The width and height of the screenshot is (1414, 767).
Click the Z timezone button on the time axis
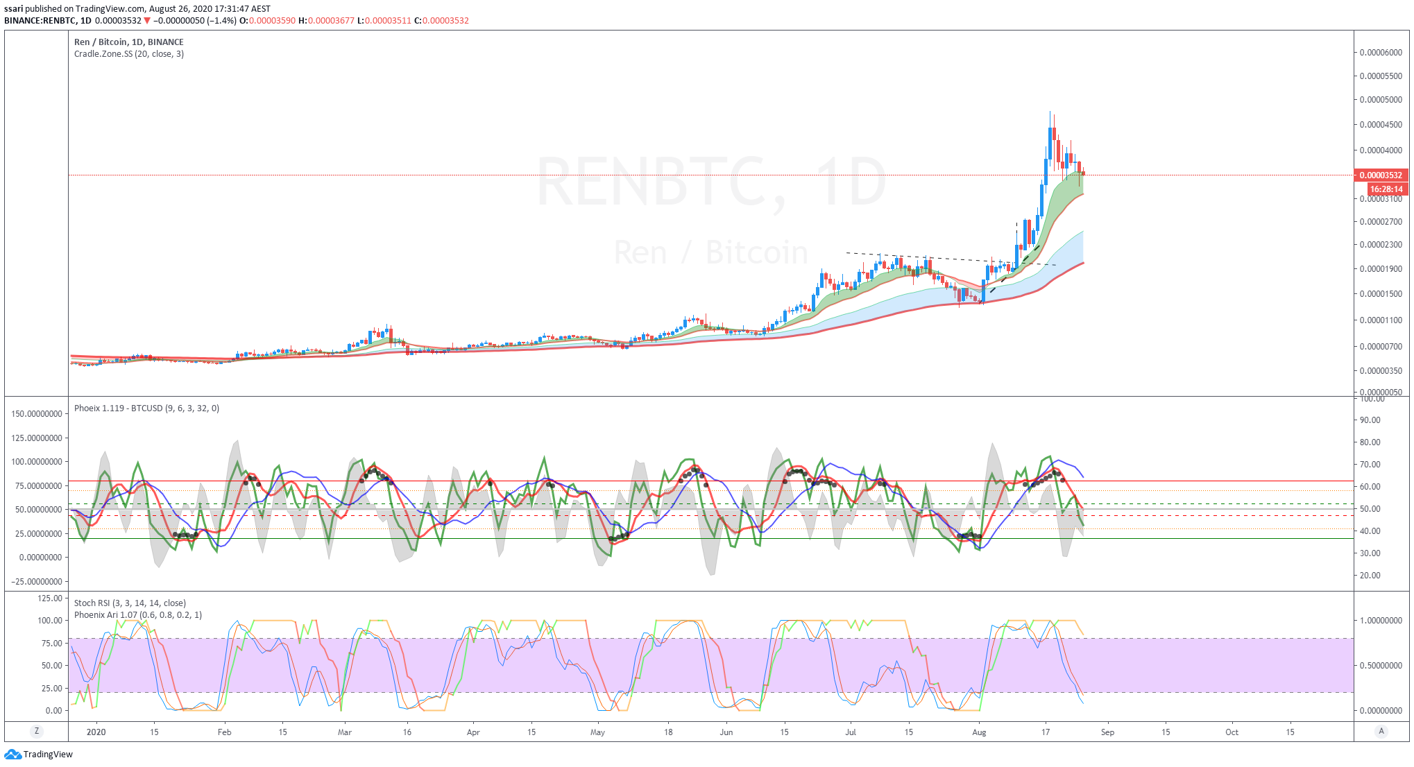(x=37, y=731)
